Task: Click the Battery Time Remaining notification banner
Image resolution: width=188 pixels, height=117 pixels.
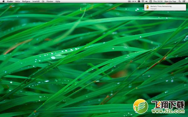Action: pyautogui.click(x=165, y=7)
